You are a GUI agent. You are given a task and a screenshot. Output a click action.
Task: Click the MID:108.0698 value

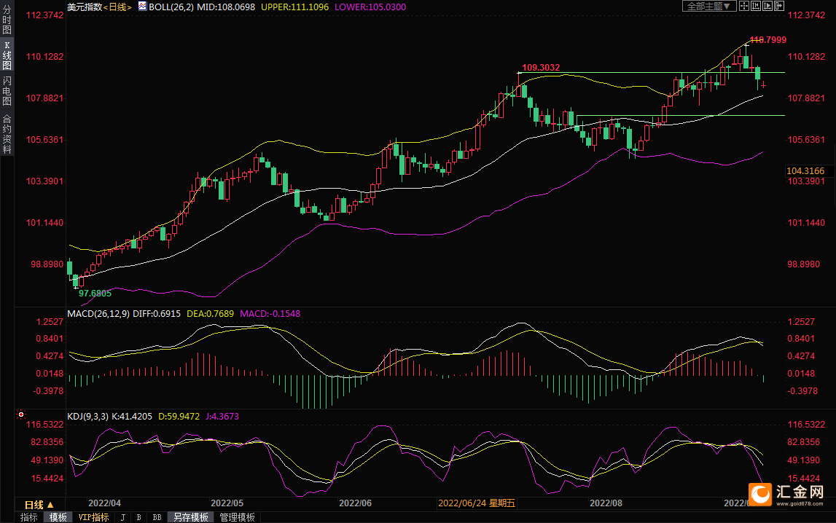(x=226, y=7)
